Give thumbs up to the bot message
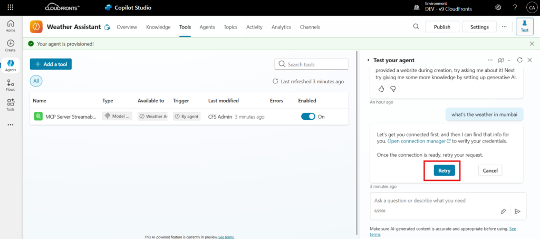This screenshot has height=239, width=540. click(x=381, y=89)
